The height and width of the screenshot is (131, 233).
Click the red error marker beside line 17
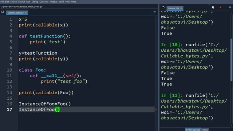pyautogui.click(x=156, y=110)
